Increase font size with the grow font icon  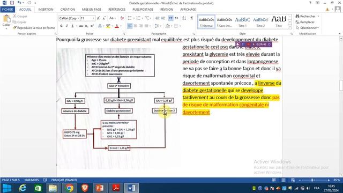coord(99,18)
